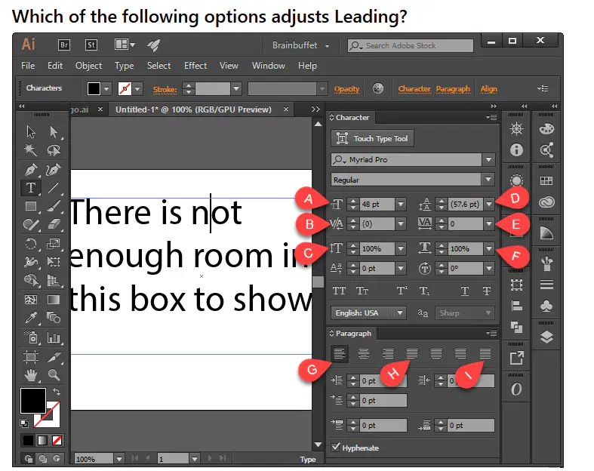Select the Type tool in the toolbar

31,188
